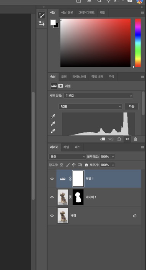Toggle prevent artboard auto-nesting lock
The image size is (146, 270).
point(80,165)
